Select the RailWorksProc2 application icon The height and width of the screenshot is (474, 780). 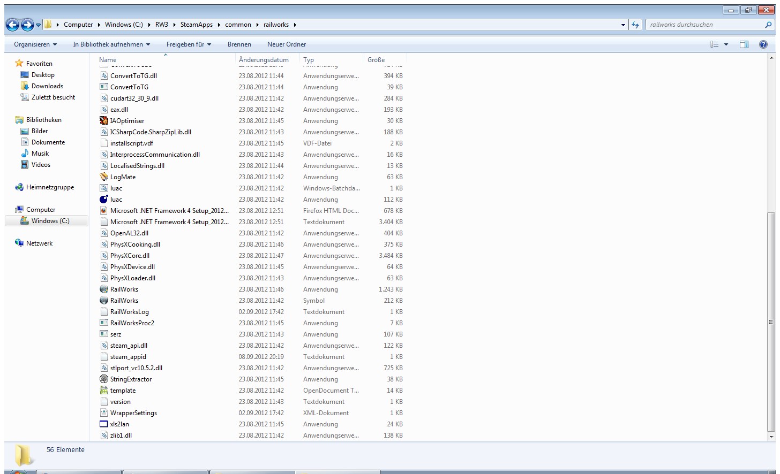point(104,323)
